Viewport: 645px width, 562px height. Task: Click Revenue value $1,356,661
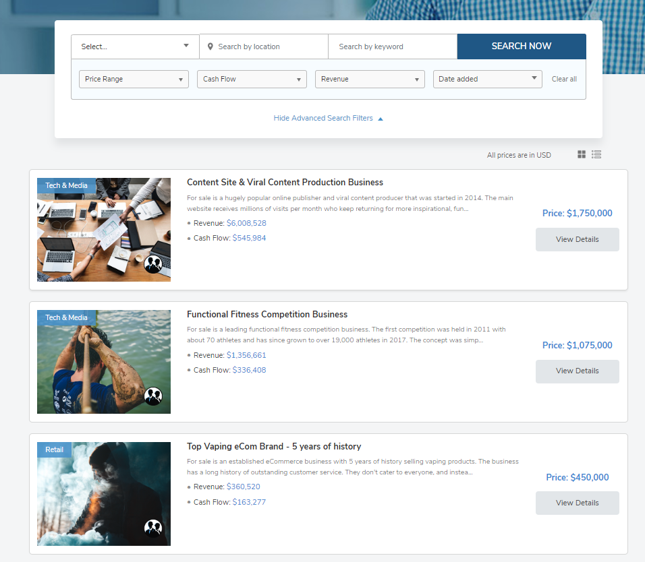point(246,355)
